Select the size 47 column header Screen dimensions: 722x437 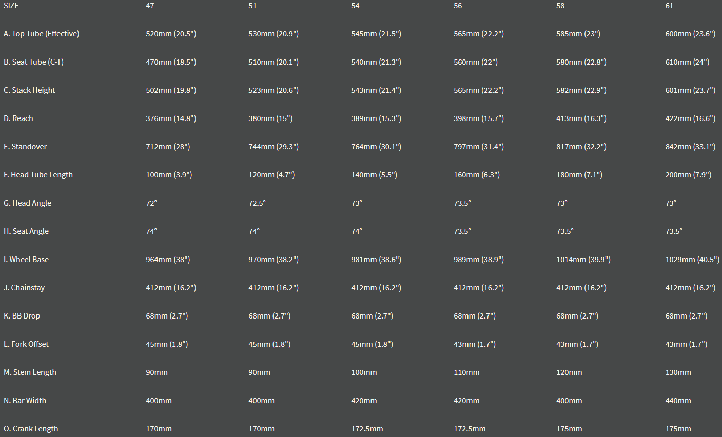point(150,6)
